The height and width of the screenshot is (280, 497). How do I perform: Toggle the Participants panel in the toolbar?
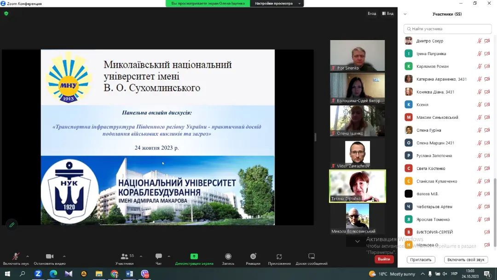[124, 257]
